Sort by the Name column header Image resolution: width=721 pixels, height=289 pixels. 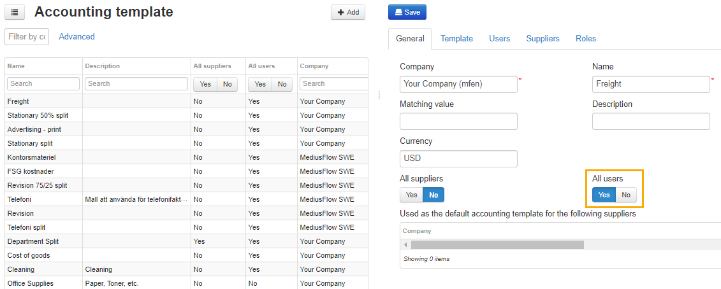44,66
